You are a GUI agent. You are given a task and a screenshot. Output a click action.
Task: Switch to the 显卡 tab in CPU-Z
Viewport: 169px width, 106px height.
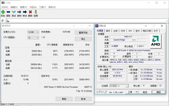point(138,31)
